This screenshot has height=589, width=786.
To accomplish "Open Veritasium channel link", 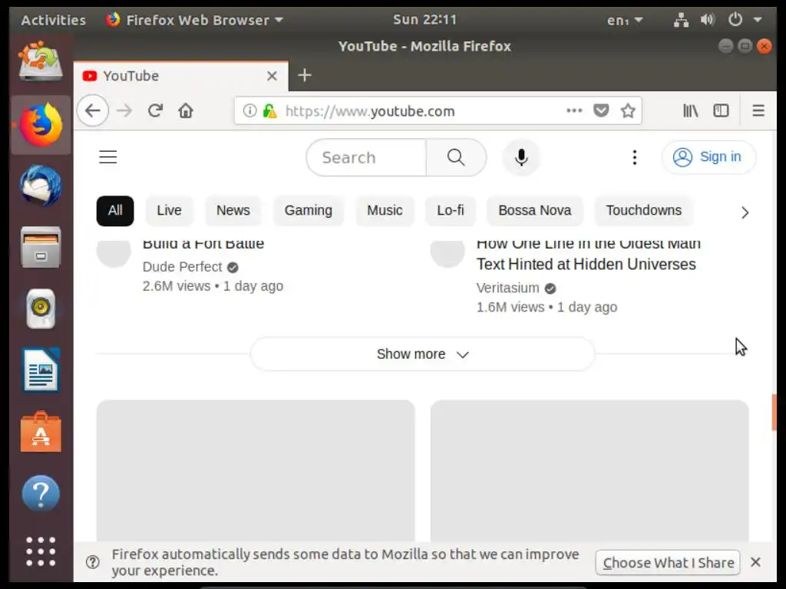I will pyautogui.click(x=508, y=288).
